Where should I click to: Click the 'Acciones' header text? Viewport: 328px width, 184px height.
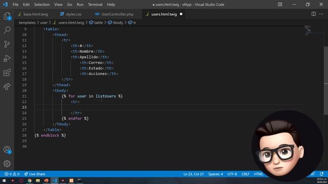pos(98,74)
